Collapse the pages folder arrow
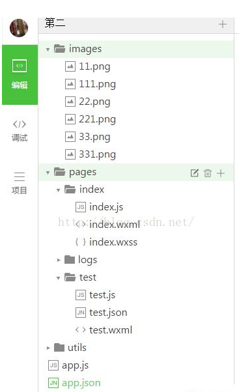The height and width of the screenshot is (392, 252). (x=48, y=173)
